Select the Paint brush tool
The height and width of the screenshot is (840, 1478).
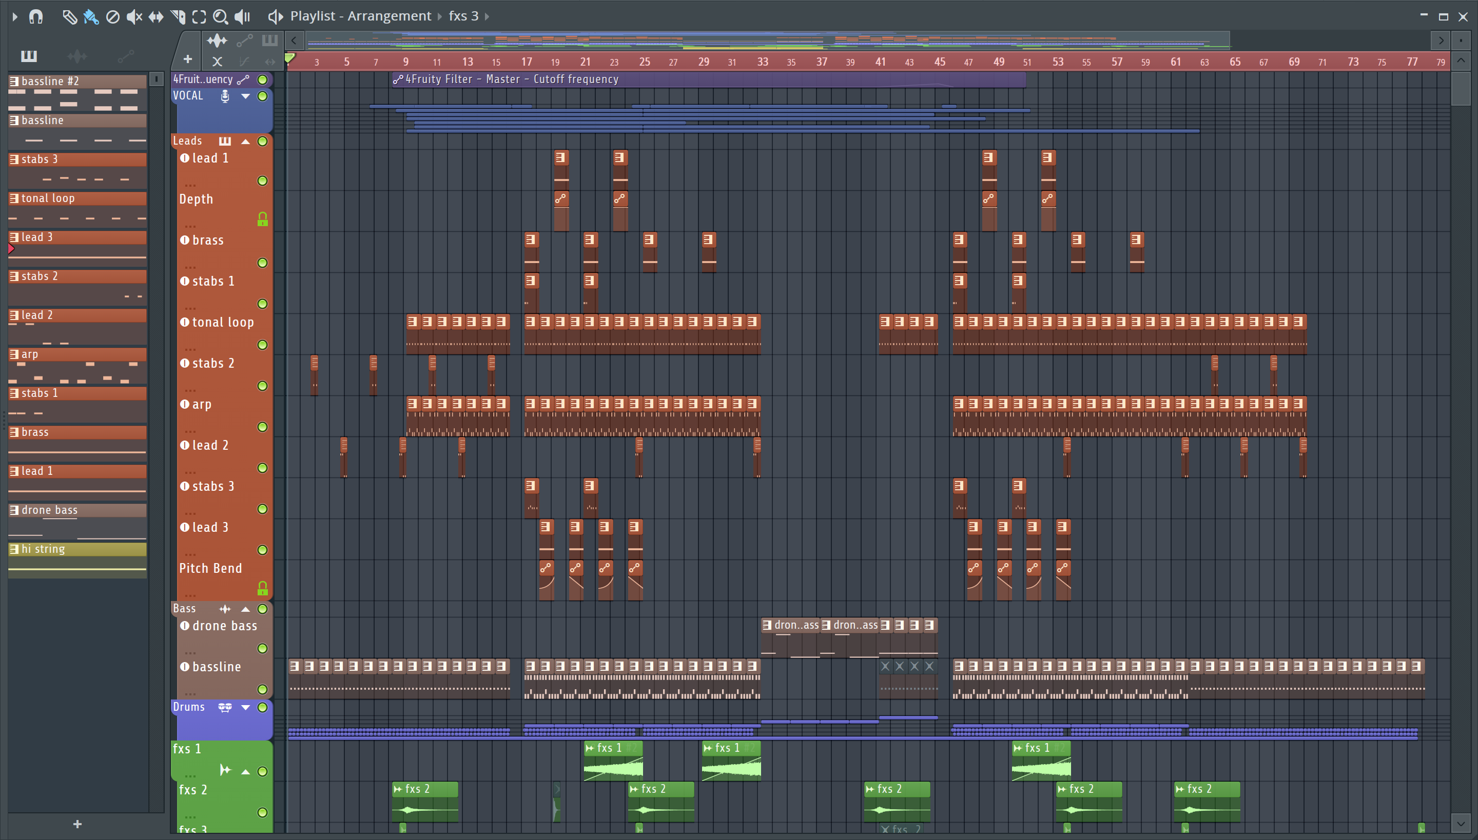91,17
